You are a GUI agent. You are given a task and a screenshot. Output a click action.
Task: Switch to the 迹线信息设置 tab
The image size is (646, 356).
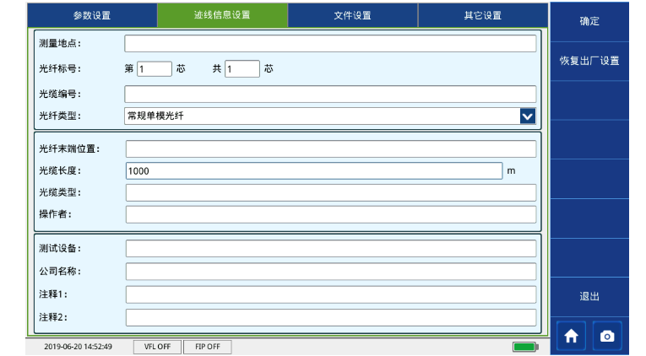(222, 15)
